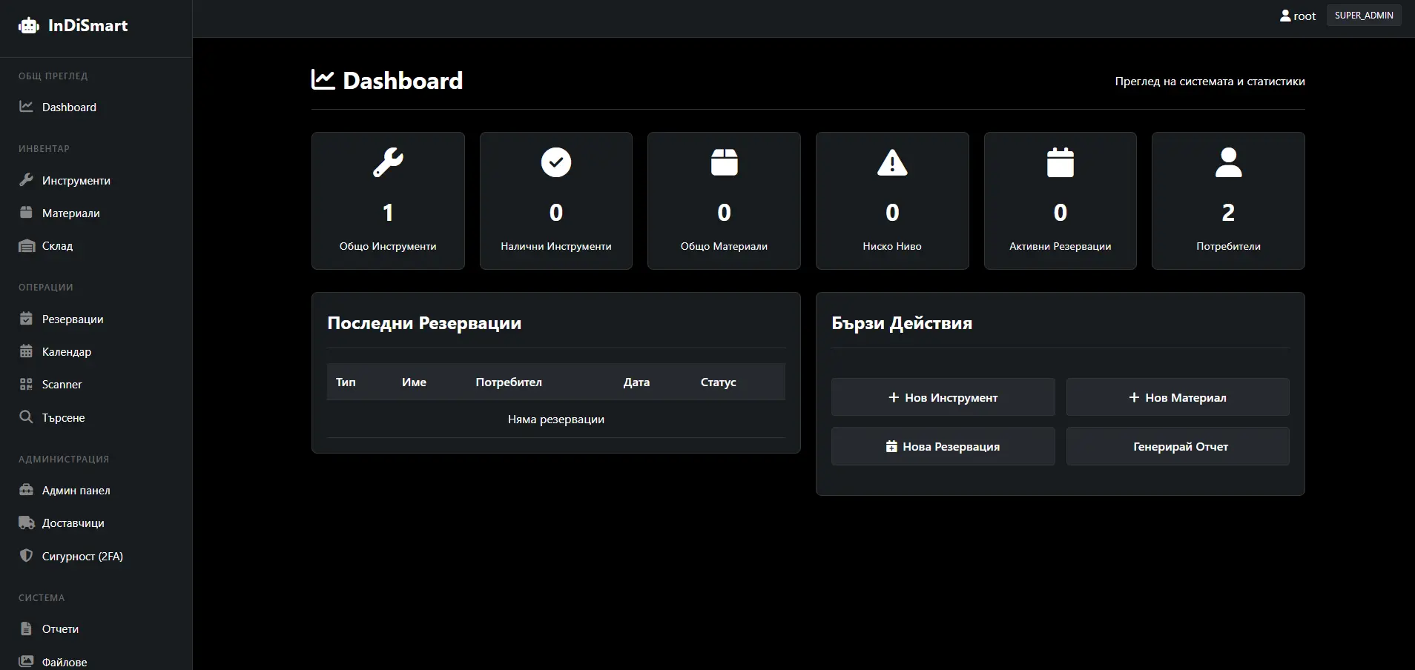Click the person icon in Потребители card
1415x670 pixels.
[1229, 162]
